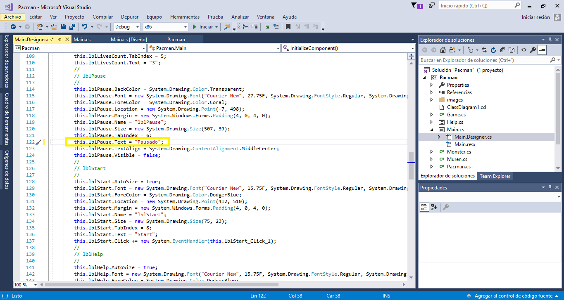This screenshot has height=300, width=564.
Task: Adjust the zoom percentage control at bottom left
Action: (x=25, y=285)
